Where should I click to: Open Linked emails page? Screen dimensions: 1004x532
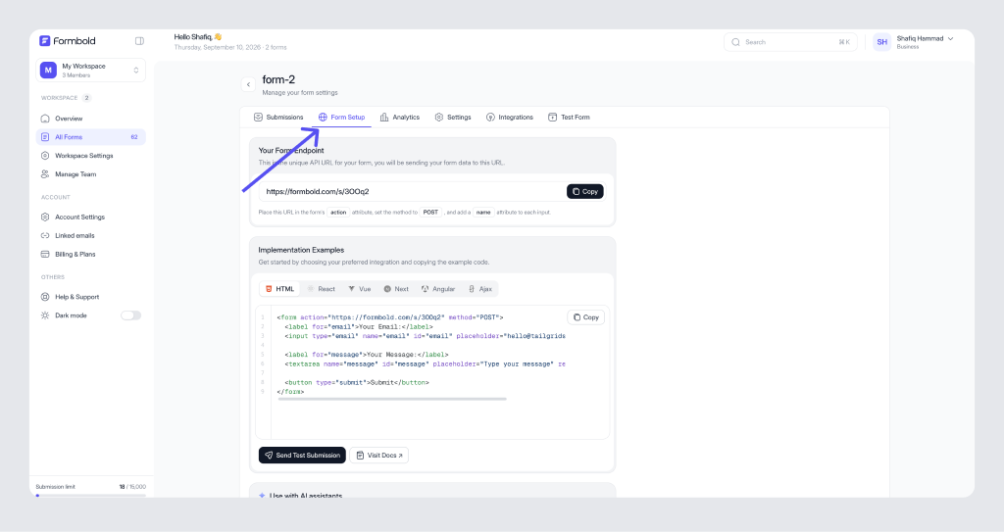91,235
